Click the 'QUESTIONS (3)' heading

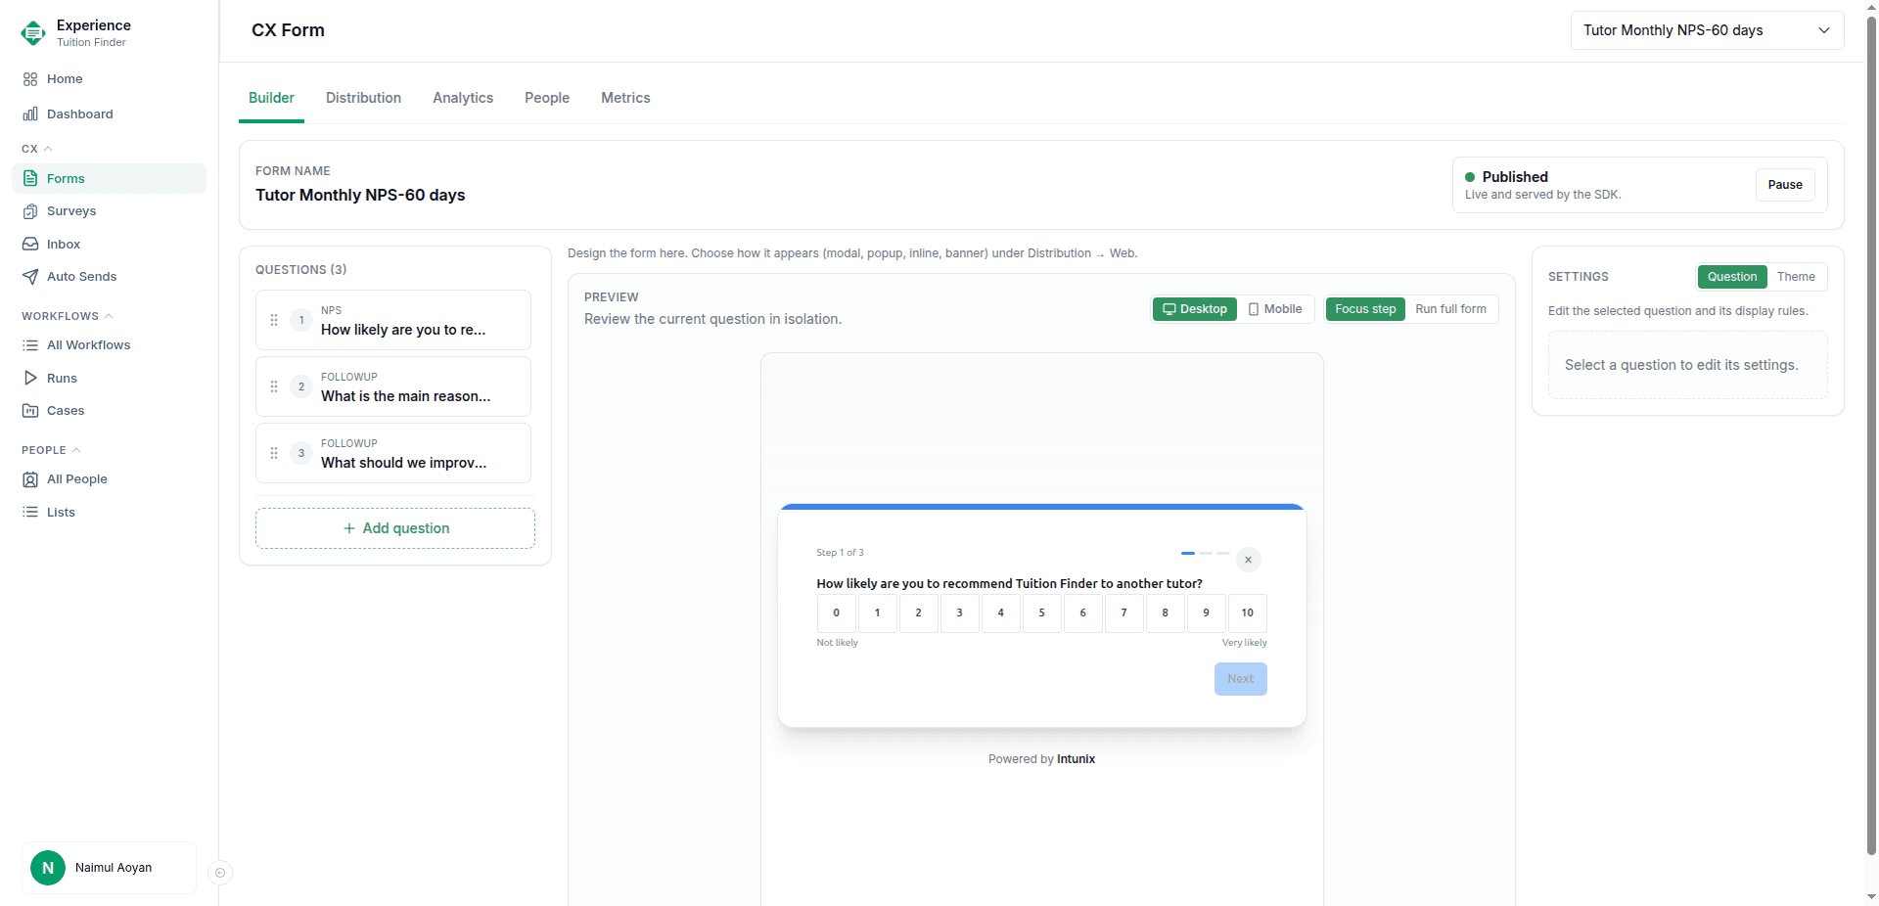pyautogui.click(x=301, y=270)
